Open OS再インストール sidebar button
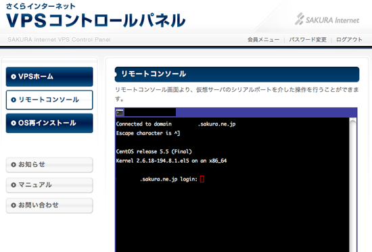Viewport: 372px width, 252px height. (x=49, y=123)
